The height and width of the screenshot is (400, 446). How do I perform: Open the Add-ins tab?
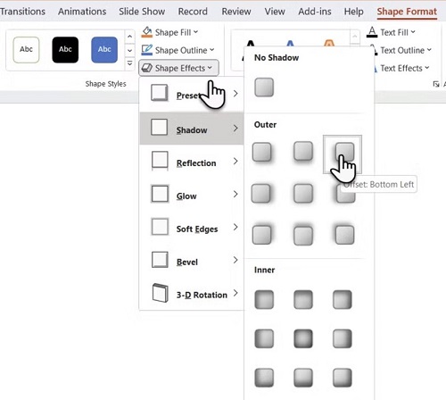[315, 12]
